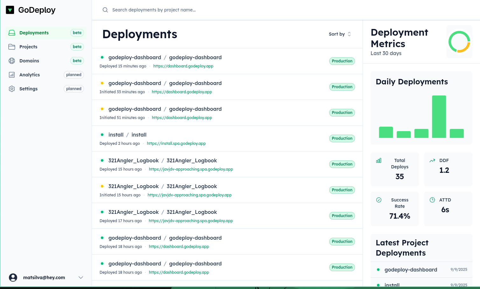Click the Analytics chart icon
This screenshot has height=289, width=480.
[x=12, y=75]
